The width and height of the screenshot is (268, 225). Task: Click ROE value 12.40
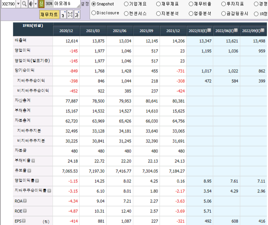(126, 211)
